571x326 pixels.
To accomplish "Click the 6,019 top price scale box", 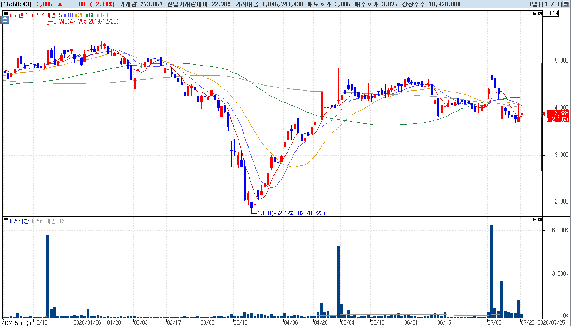I will [x=551, y=14].
